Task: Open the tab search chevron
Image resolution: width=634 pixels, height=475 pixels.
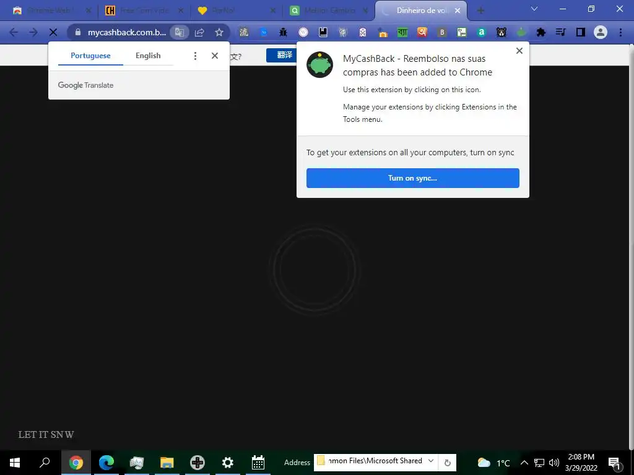Action: [x=534, y=9]
